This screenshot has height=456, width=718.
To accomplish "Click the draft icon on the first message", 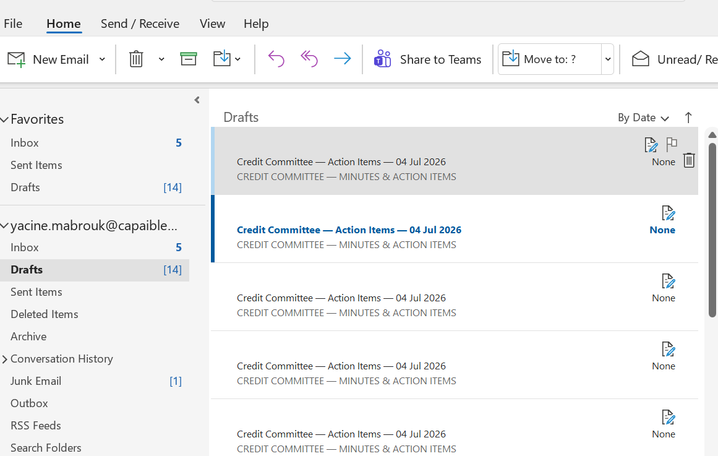I will pos(651,145).
